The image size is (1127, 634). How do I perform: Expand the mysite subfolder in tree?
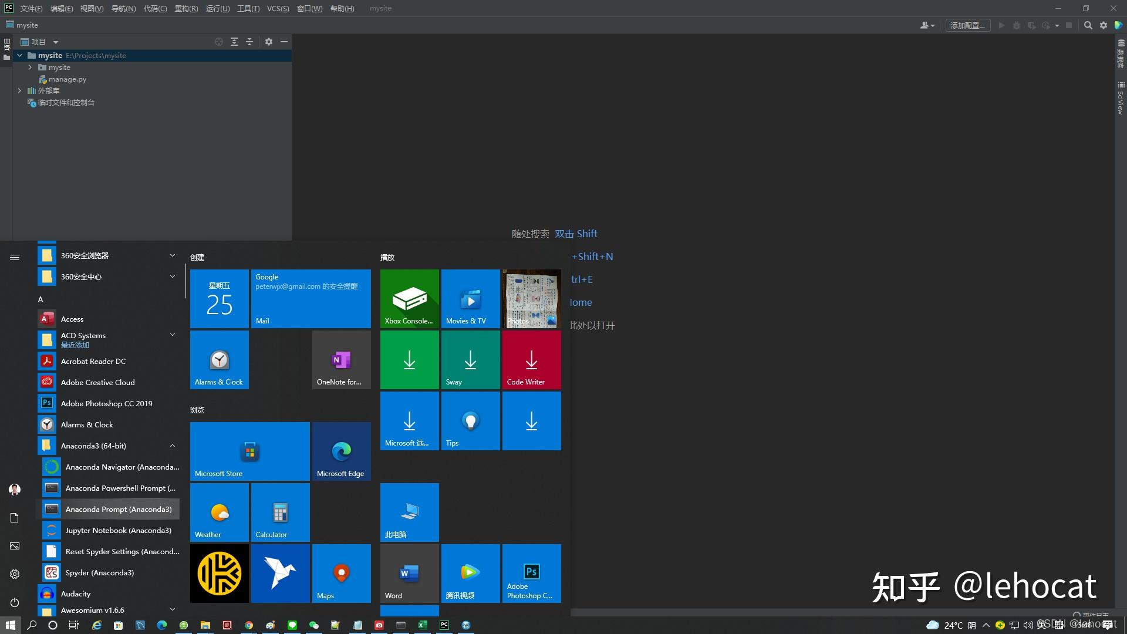coord(30,68)
